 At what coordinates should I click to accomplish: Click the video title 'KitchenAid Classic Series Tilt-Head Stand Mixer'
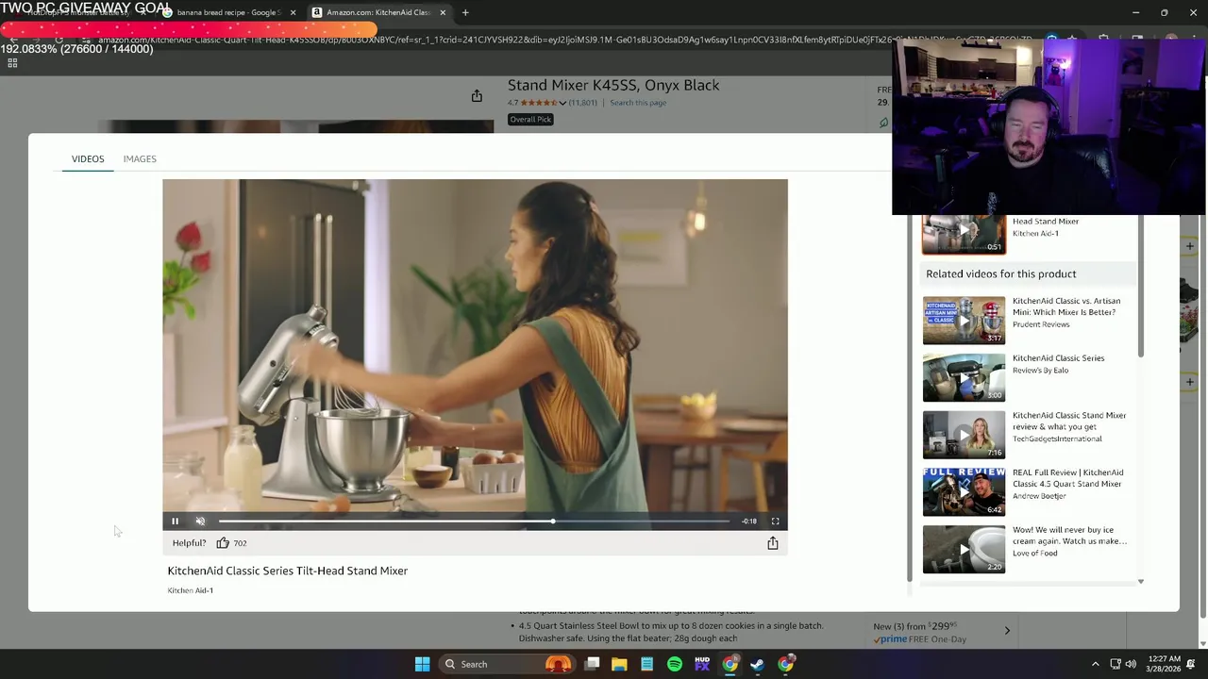288,571
